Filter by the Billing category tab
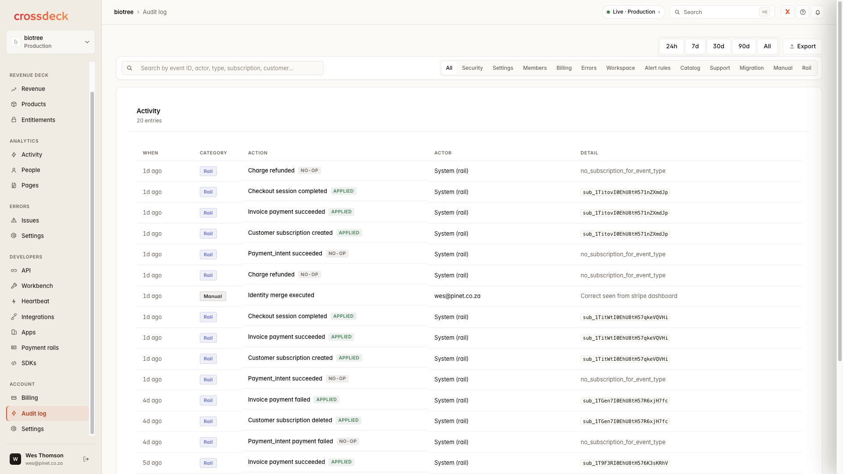The image size is (843, 474). pos(564,68)
